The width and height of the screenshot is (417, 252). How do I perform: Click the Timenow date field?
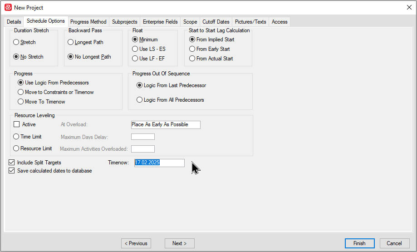point(159,163)
